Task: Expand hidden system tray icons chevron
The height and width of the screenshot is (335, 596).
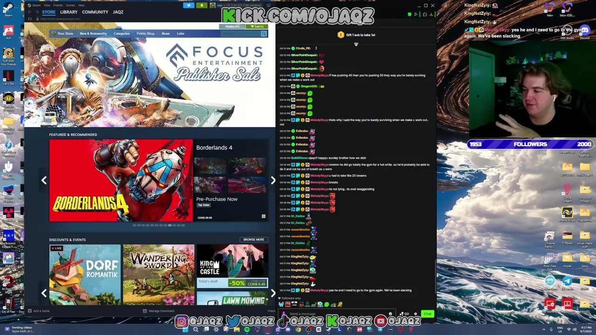Action: pos(544,329)
